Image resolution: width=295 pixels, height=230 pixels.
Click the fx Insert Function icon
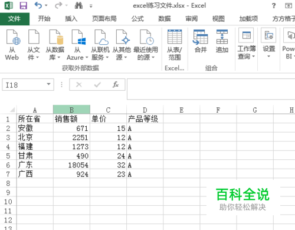click(116, 85)
